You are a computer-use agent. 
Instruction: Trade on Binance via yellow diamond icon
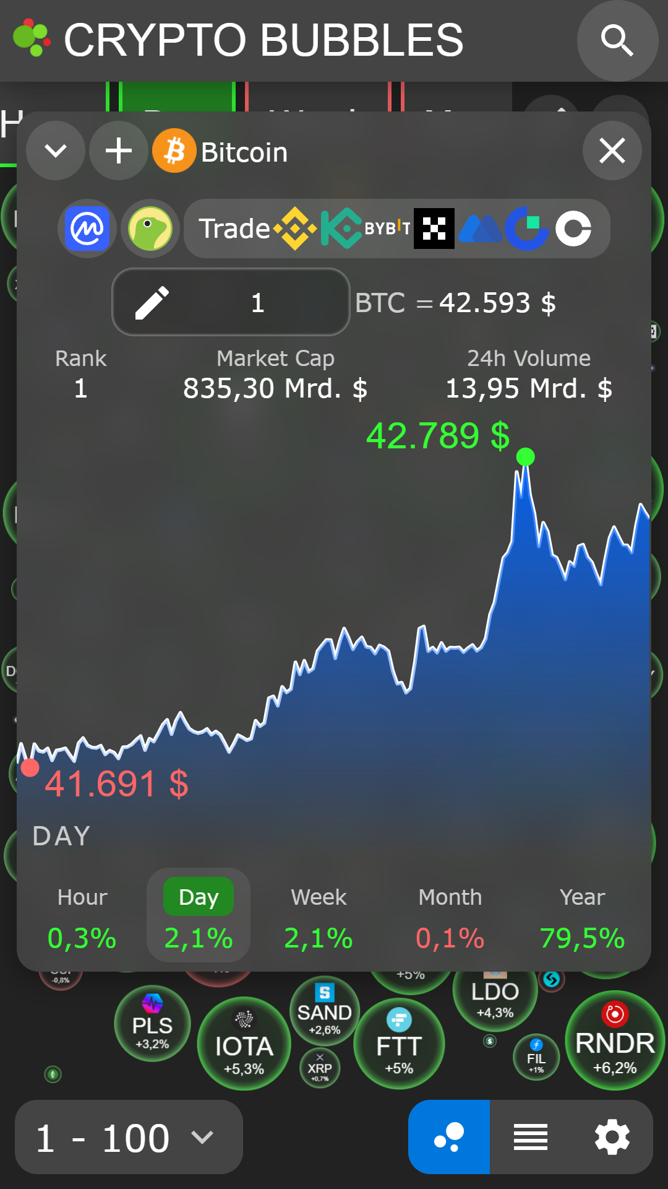[x=295, y=229]
